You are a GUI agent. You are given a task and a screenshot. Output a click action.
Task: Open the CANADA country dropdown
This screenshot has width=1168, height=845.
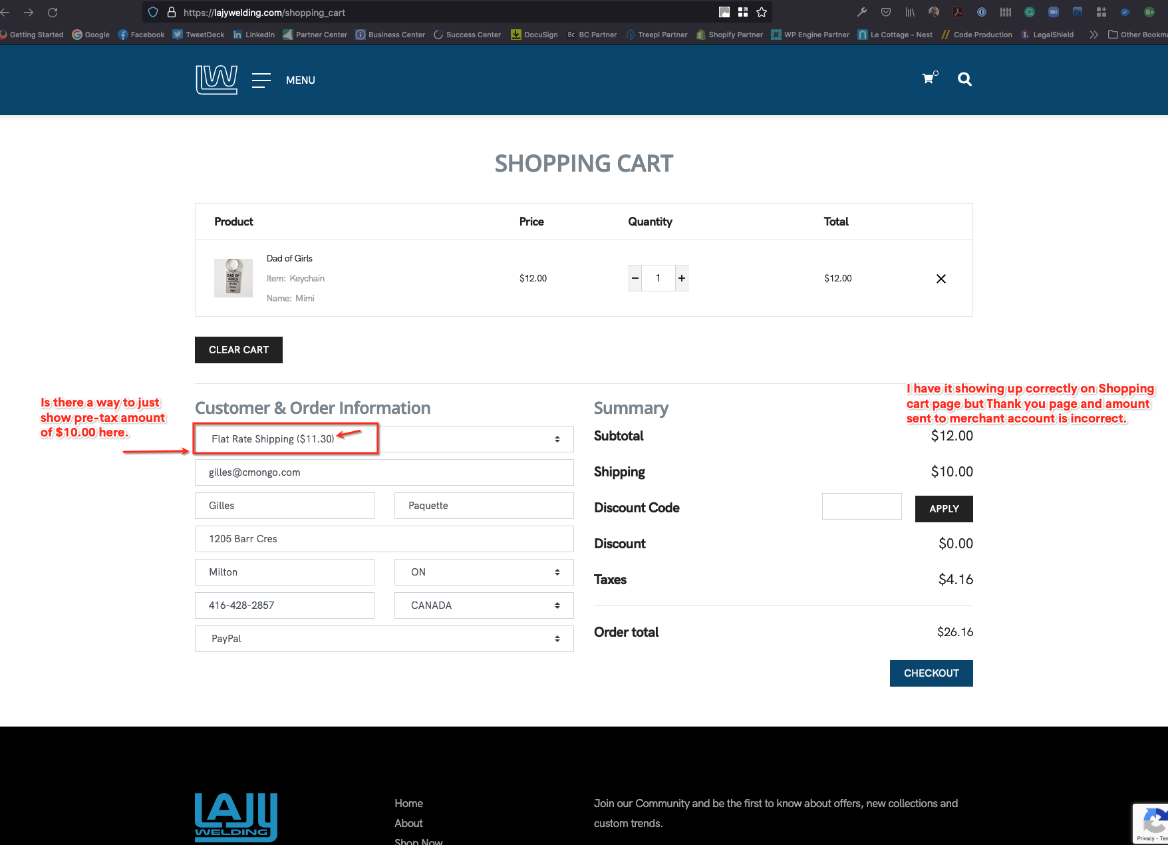pyautogui.click(x=484, y=605)
